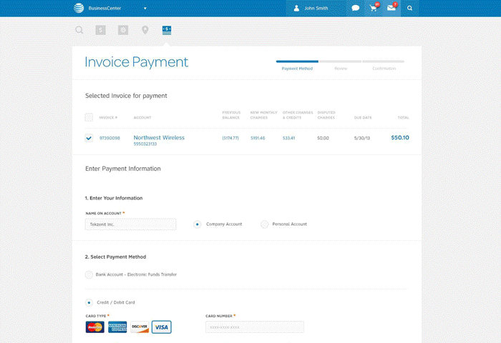501x343 pixels.
Task: Click invoice number 97390098
Action: coord(110,138)
